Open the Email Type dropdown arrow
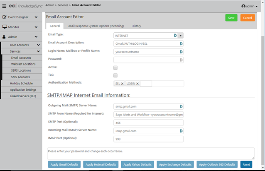The height and width of the screenshot is (171, 265). [x=181, y=36]
